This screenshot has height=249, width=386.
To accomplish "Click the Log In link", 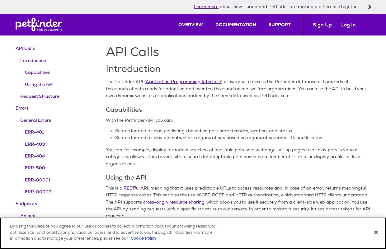I will 348,25.
